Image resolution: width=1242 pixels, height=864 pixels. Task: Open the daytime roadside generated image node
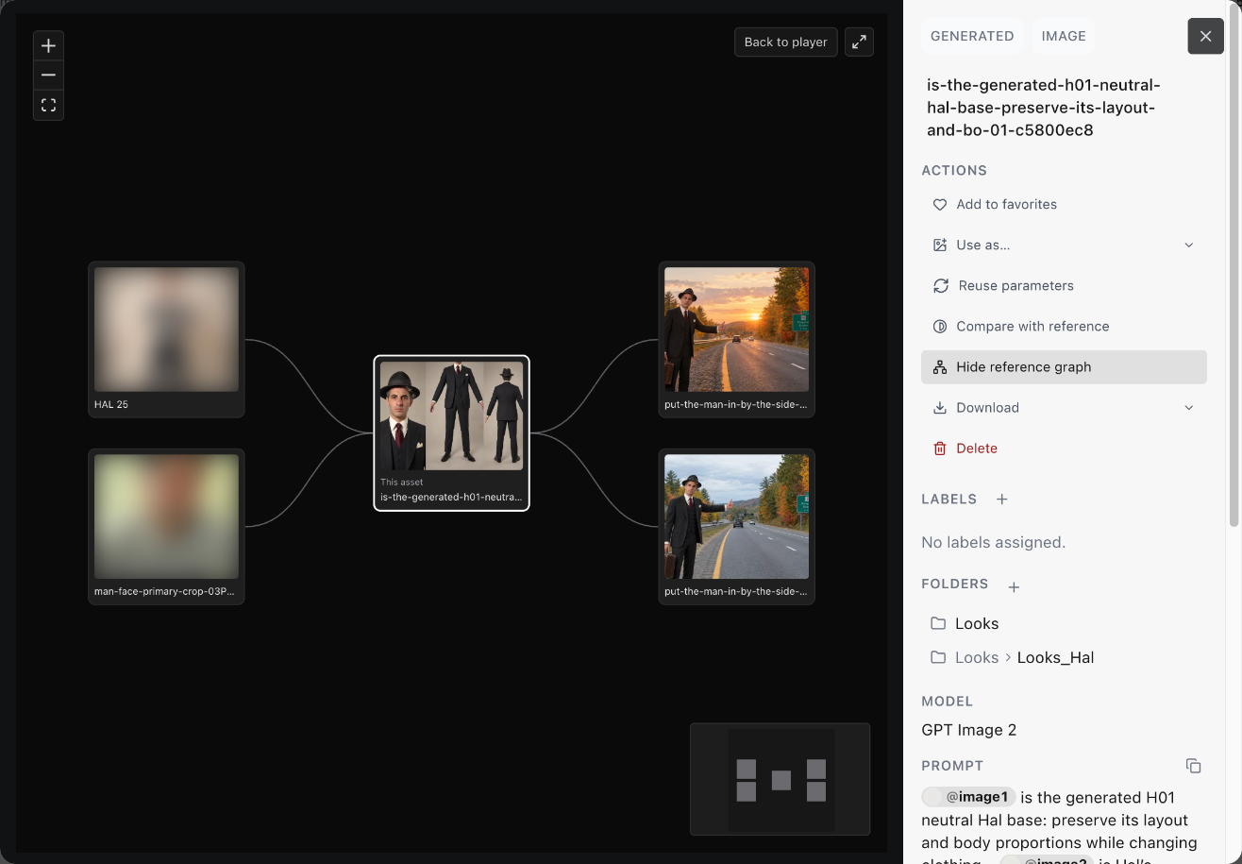736,527
